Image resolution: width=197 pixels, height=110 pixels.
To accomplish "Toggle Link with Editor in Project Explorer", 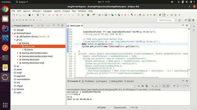I will 42,26.
